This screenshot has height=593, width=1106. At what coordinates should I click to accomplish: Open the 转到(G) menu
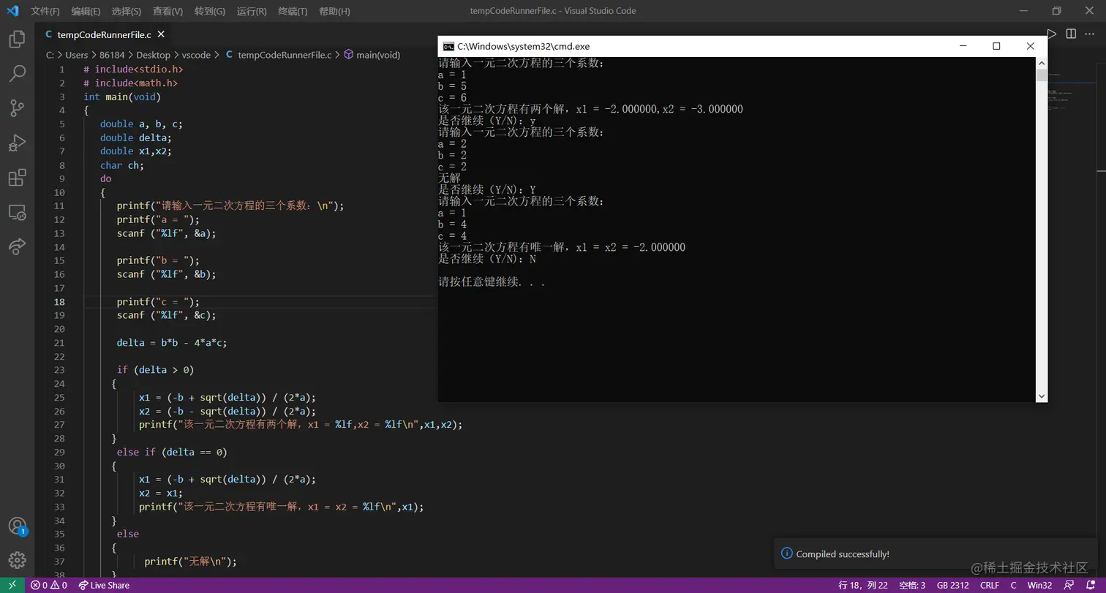[x=210, y=11]
